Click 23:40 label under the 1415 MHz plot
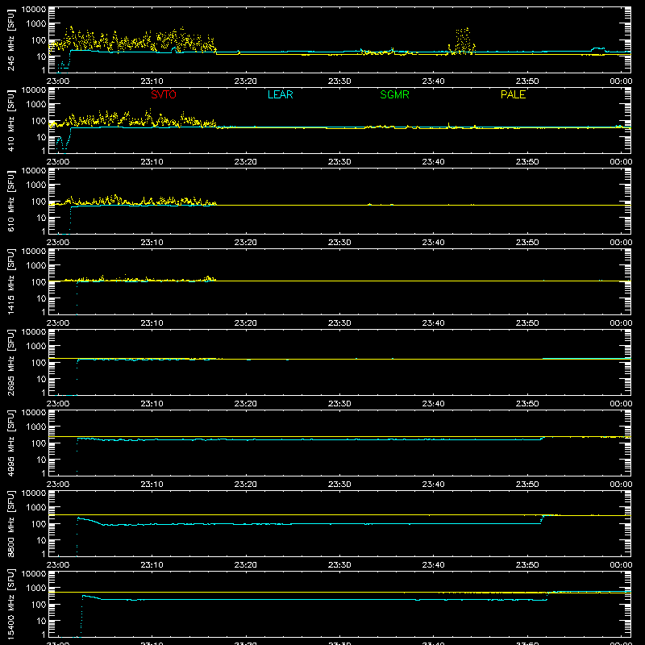The width and height of the screenshot is (645, 645). tap(433, 323)
